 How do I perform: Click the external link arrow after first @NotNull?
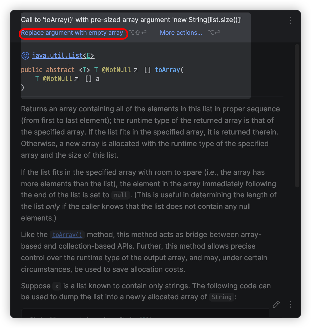[x=135, y=70]
